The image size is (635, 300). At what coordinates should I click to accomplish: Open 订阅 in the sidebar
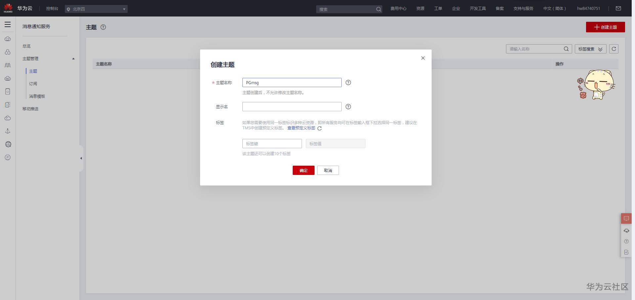[x=33, y=84]
